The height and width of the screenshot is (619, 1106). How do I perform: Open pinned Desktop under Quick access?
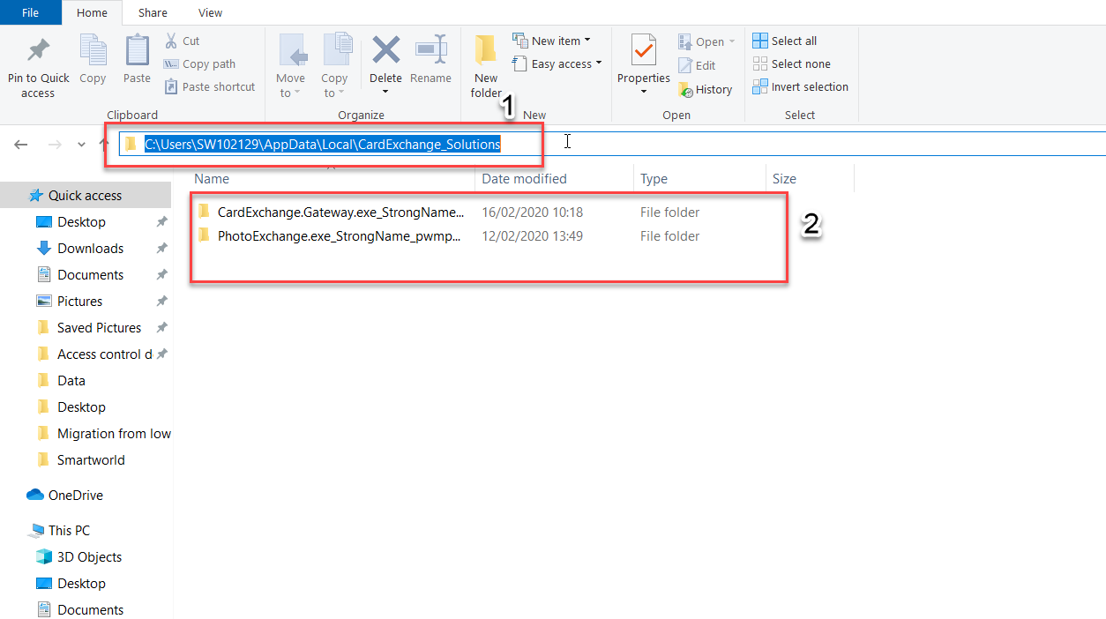click(x=81, y=221)
